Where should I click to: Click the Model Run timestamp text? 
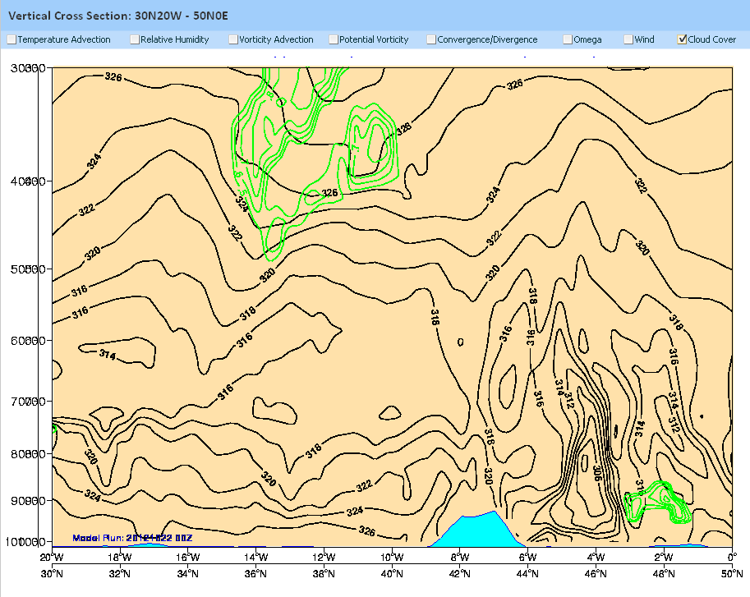point(132,538)
